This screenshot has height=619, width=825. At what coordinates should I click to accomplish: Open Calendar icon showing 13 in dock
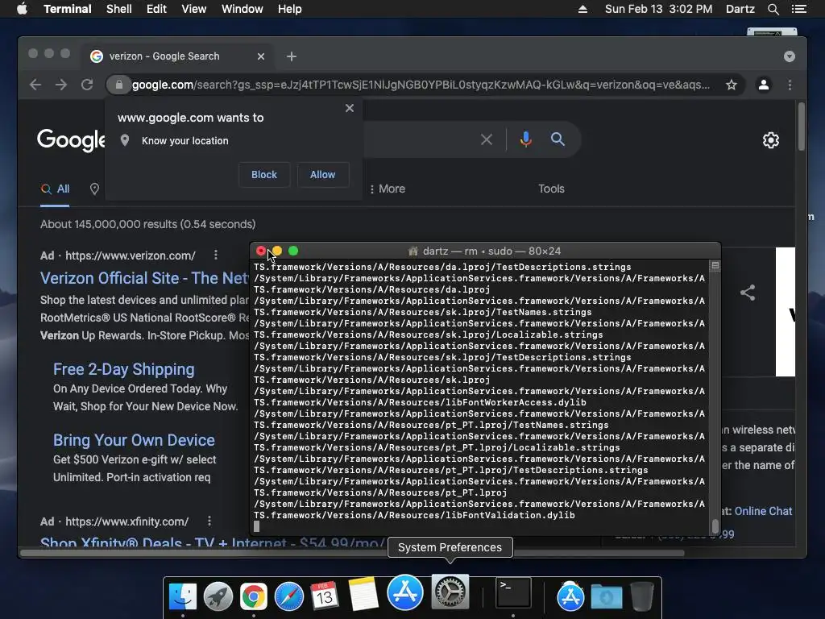pyautogui.click(x=324, y=596)
